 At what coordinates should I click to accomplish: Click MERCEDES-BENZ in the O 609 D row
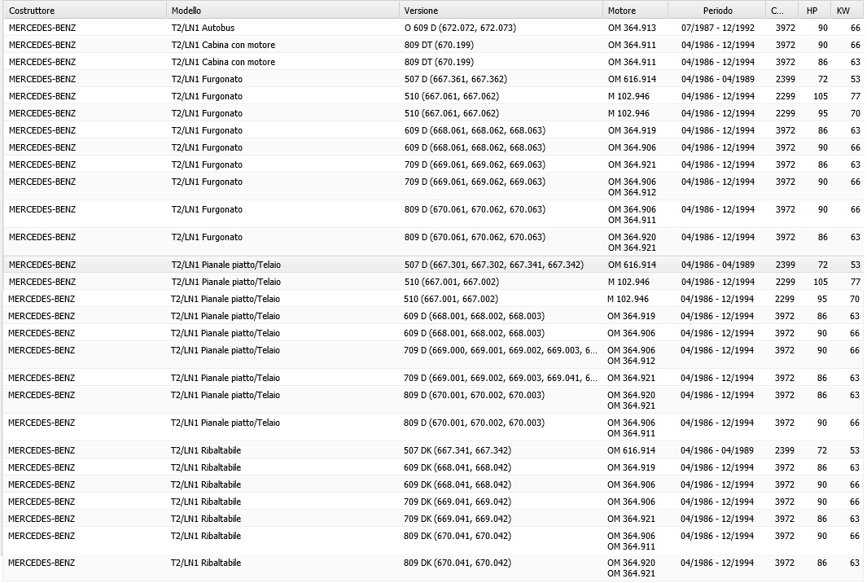coord(42,28)
